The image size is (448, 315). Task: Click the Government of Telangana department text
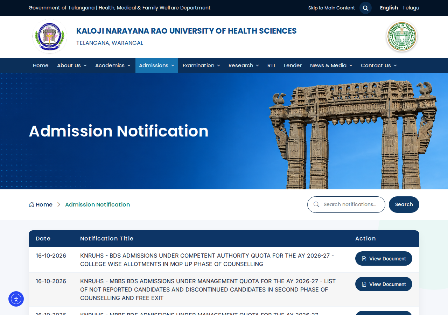click(x=120, y=8)
